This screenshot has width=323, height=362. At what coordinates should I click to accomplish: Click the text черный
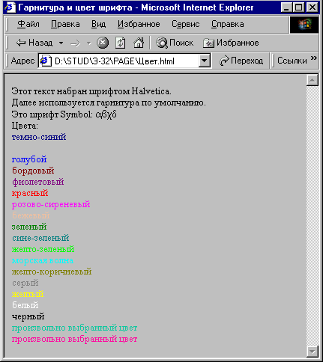28,317
